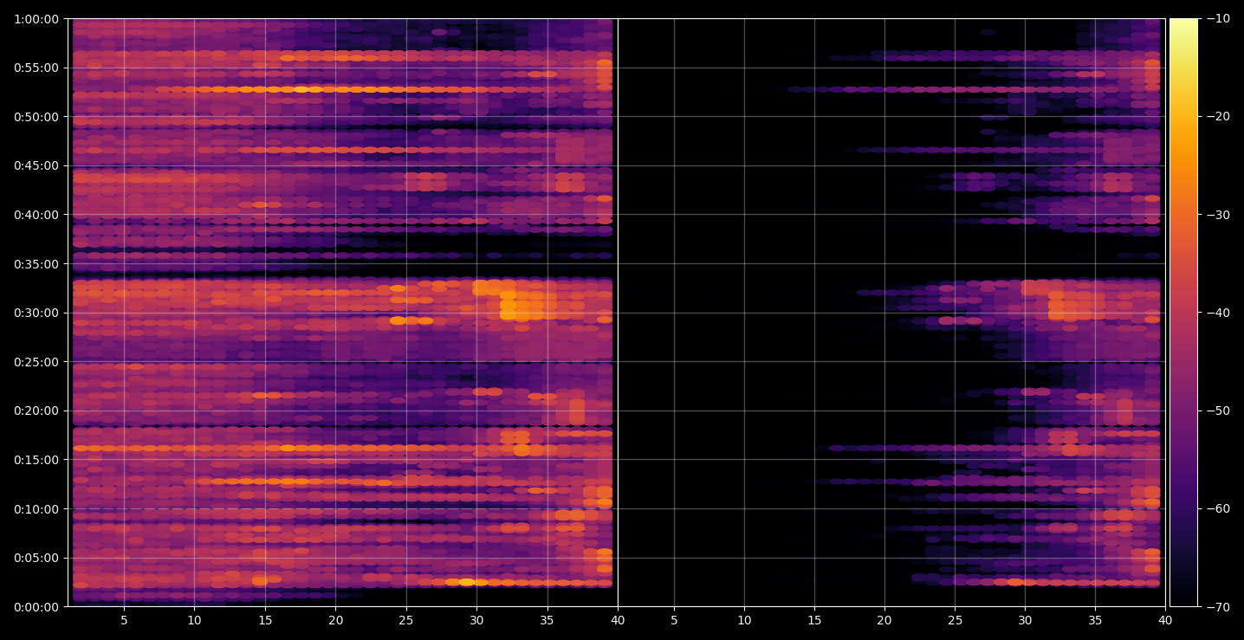1244x640 pixels.
Task: Click the 0:05:00 y-axis tick label
Action: click(x=36, y=557)
